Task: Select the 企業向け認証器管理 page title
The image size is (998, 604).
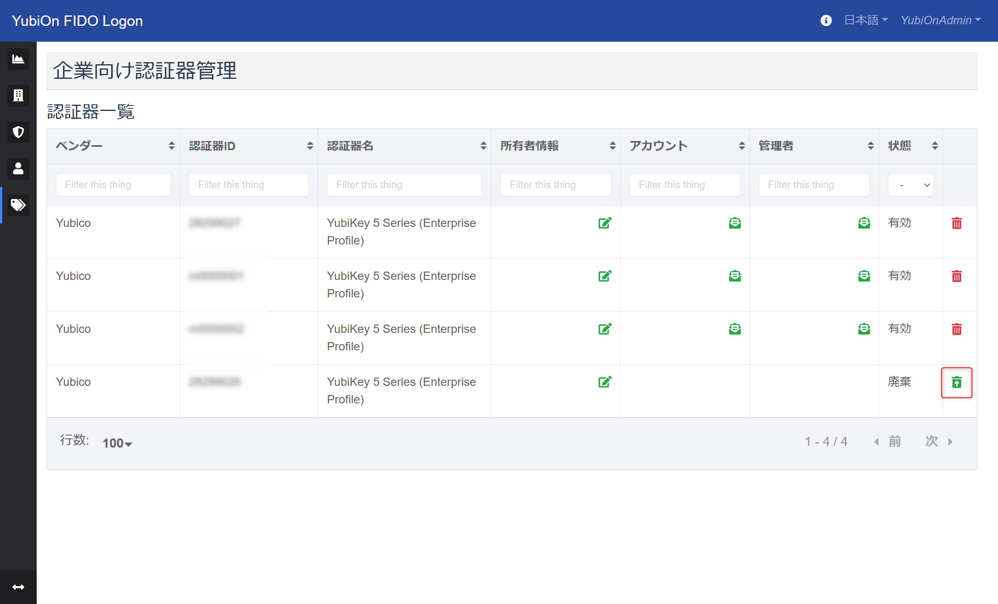Action: pos(145,70)
